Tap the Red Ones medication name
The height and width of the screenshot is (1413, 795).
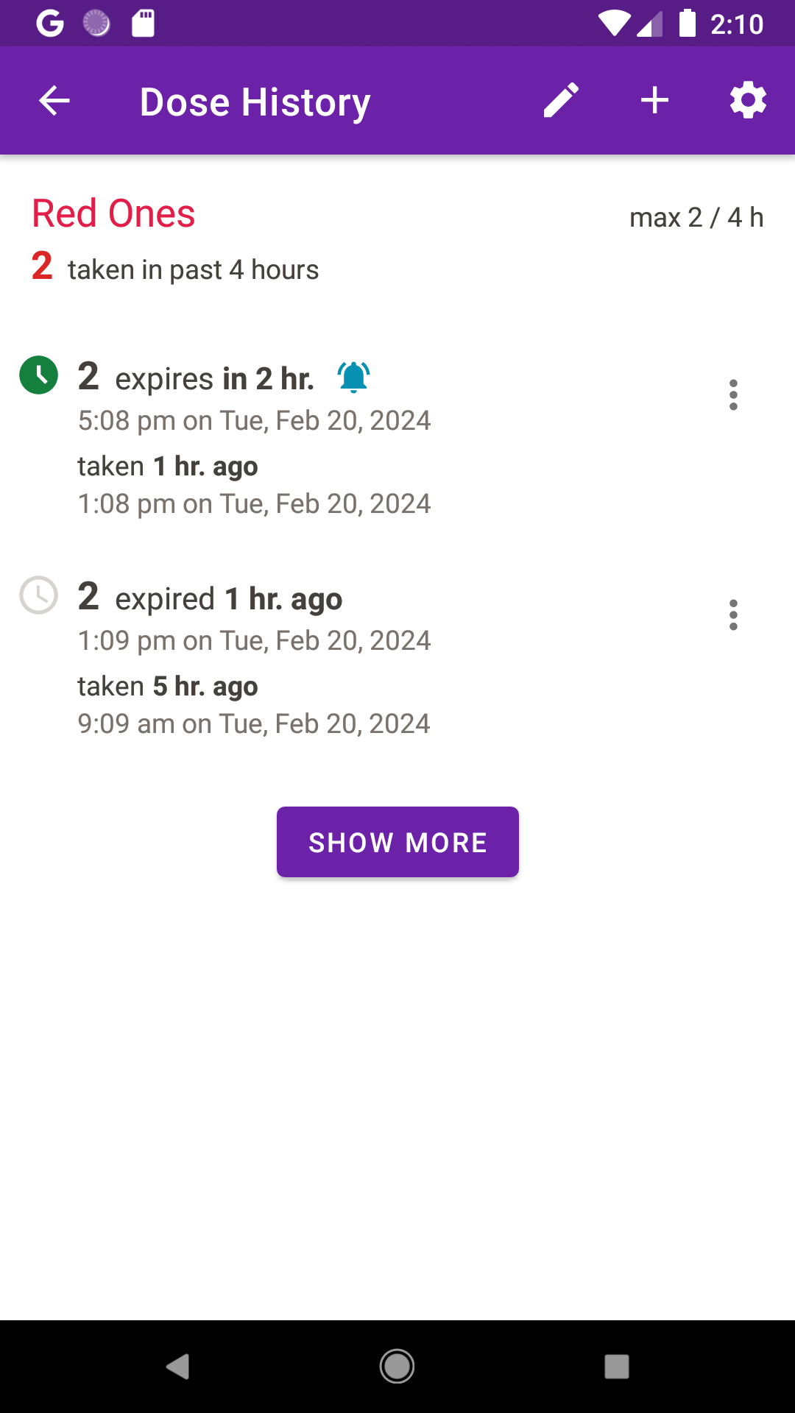[113, 214]
